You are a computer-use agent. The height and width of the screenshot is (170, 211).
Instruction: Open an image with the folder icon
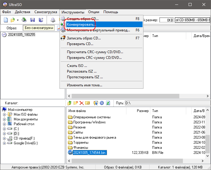coord(13,20)
